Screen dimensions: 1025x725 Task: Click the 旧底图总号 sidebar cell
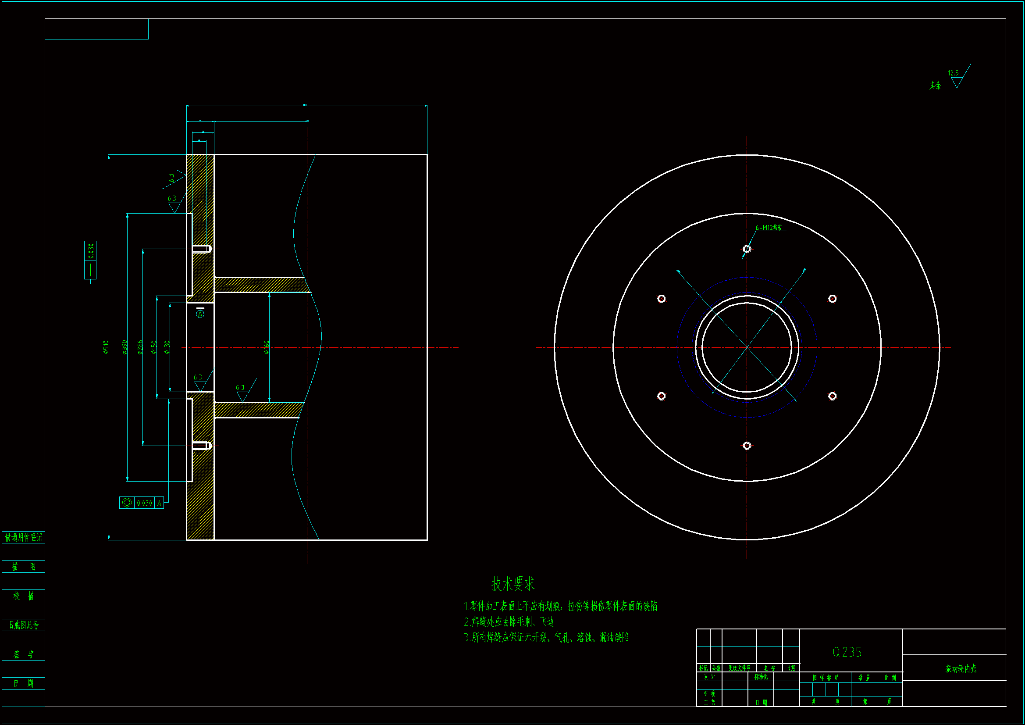point(23,625)
